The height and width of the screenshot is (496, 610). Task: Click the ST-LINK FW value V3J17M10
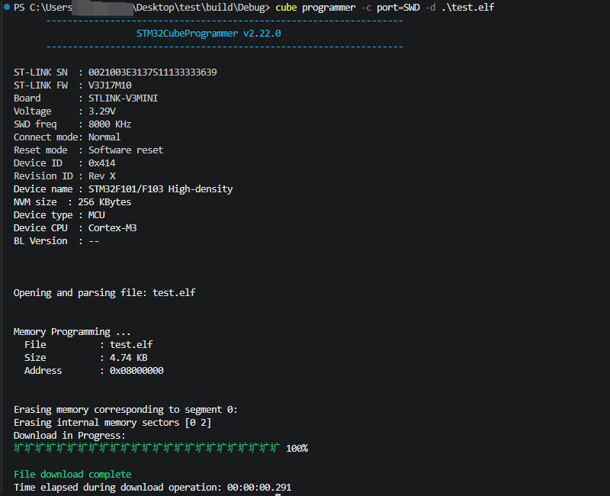110,85
